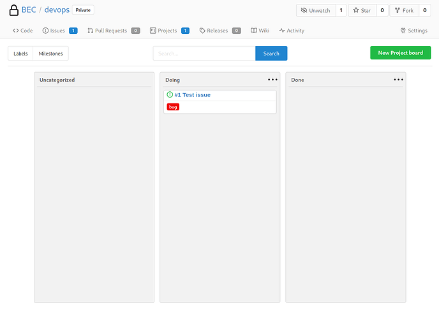The height and width of the screenshot is (319, 439).
Task: Click the Projects count badge
Action: [x=185, y=31]
